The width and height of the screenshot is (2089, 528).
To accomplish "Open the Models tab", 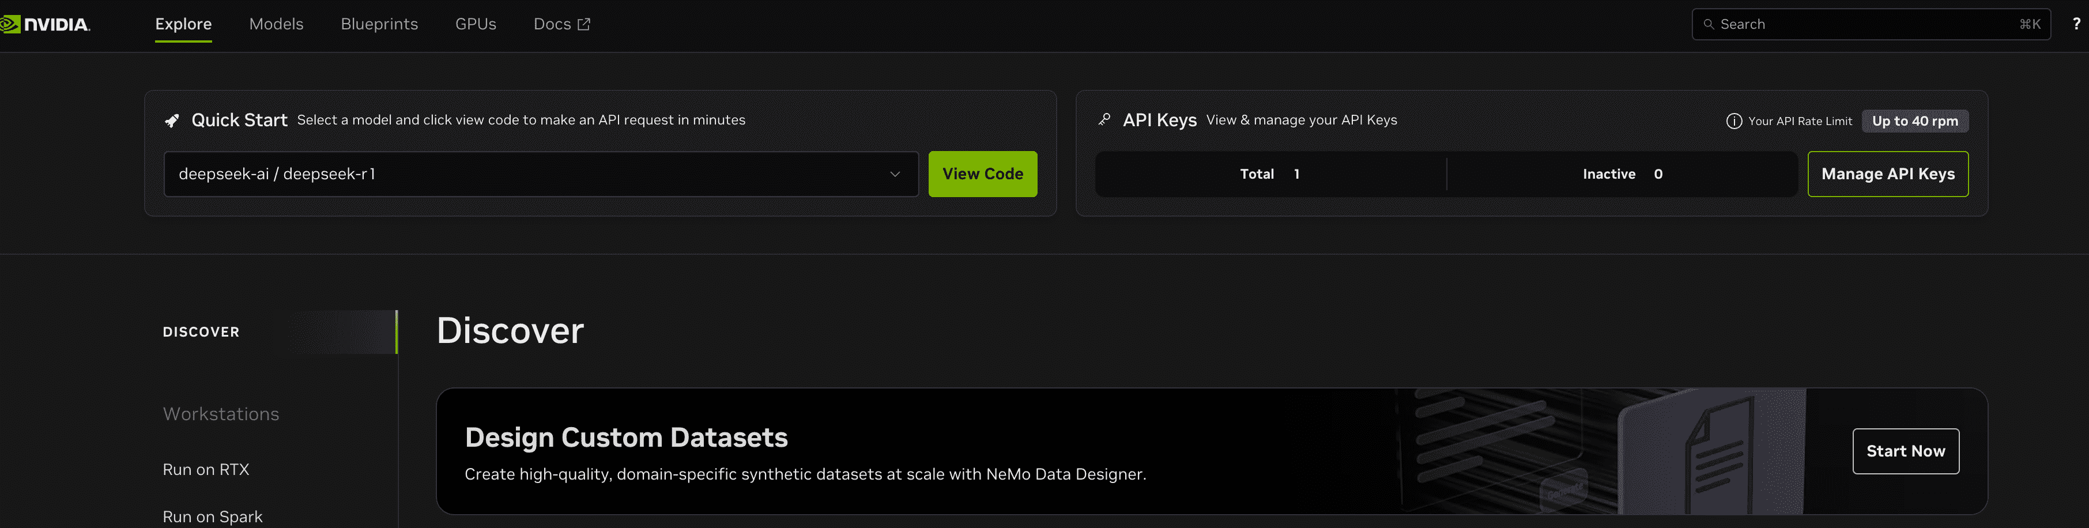I will 276,24.
